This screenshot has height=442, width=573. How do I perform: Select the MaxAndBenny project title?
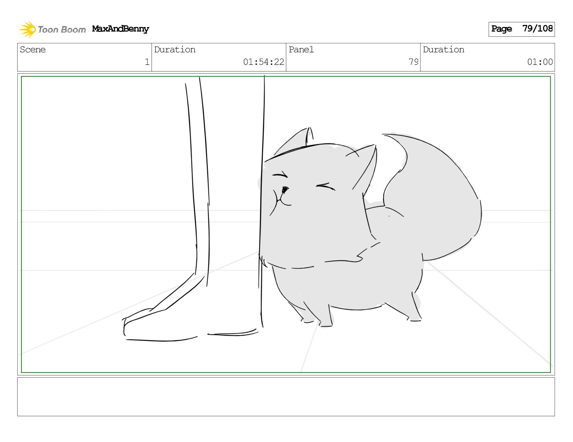click(121, 29)
